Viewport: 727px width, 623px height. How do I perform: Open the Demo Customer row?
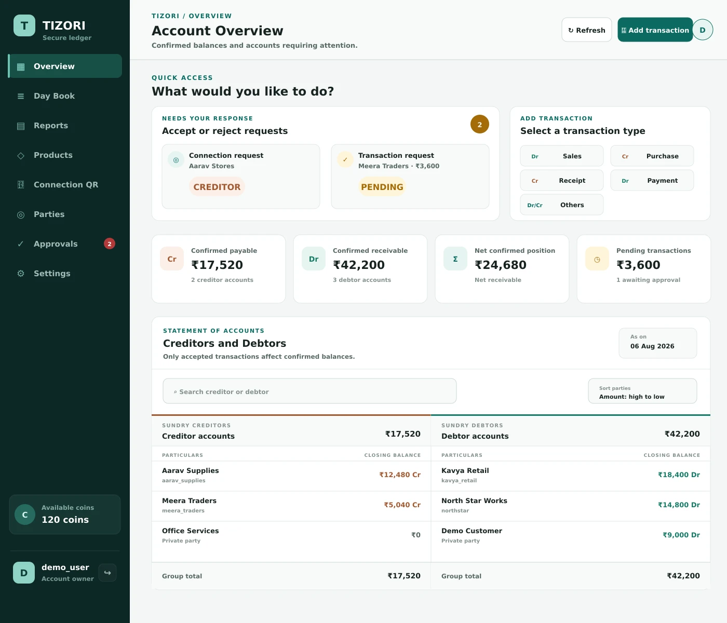click(x=571, y=535)
